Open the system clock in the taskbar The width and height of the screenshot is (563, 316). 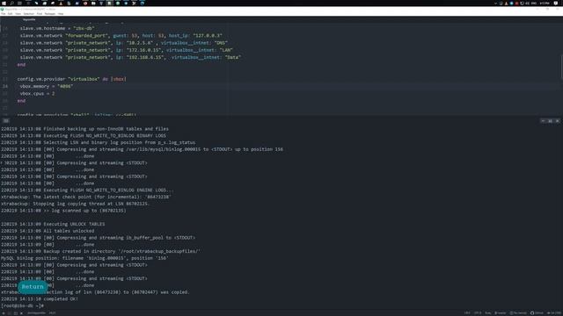point(545,3)
